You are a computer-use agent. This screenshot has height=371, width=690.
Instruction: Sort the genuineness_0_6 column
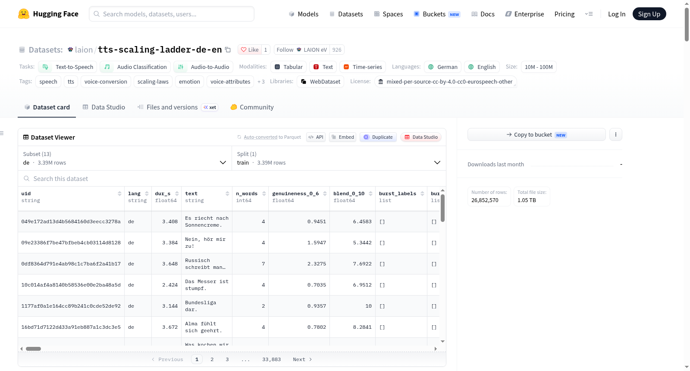pyautogui.click(x=325, y=193)
